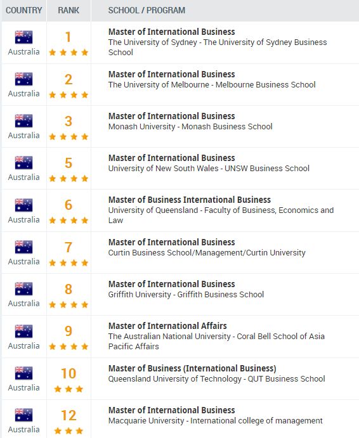Select the COUNTRY column header
Viewport: 359px width, 438px height.
pos(23,10)
